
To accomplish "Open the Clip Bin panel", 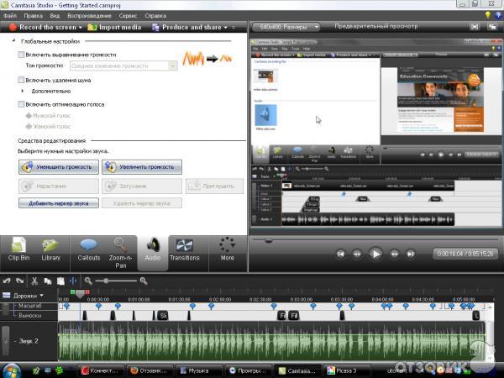I will [18, 249].
